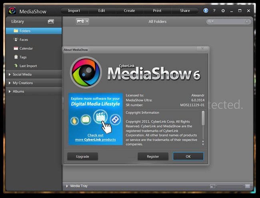Click the view mode thumbnail icon
Screen dimensions: 260x198
[80, 21]
